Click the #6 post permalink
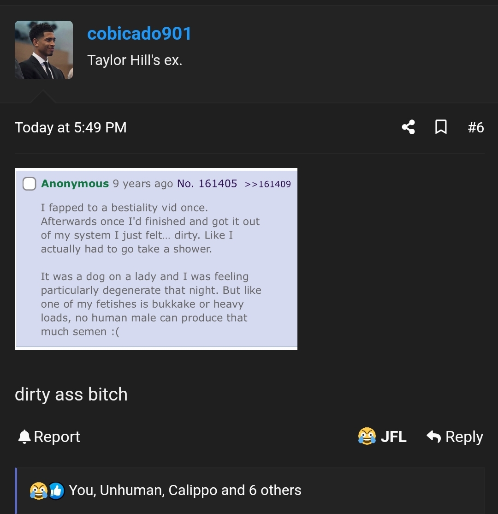Viewport: 498px width, 514px height. coord(475,127)
